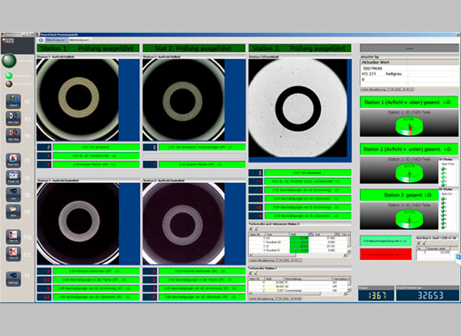Select the Rundheit AD row in the tolerance table
Viewport: 461px width, 336px height.
(298, 242)
